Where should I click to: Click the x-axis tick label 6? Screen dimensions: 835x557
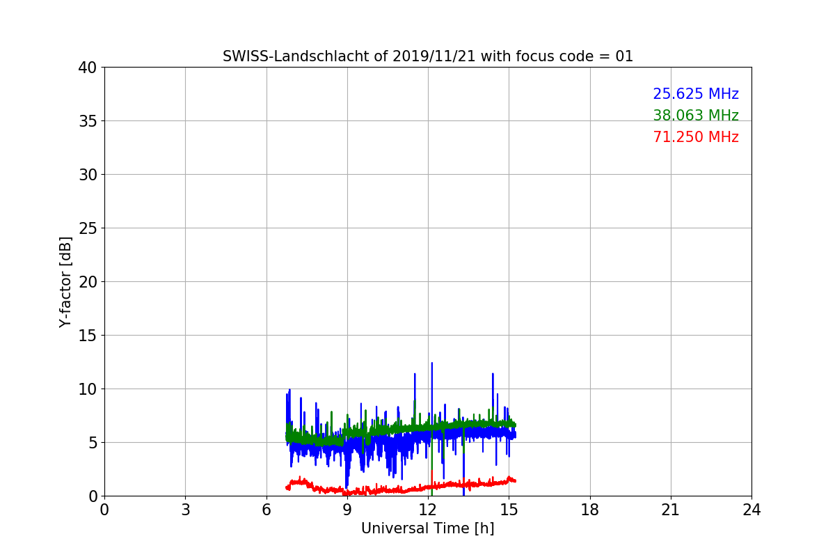point(267,510)
